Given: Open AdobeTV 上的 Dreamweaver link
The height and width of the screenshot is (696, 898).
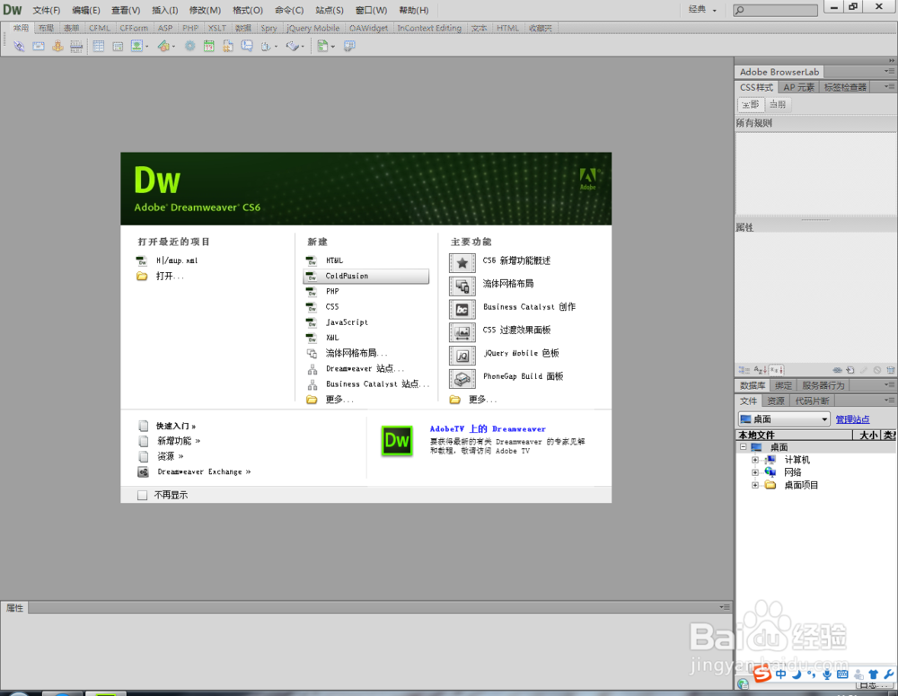Looking at the screenshot, I should click(x=488, y=429).
